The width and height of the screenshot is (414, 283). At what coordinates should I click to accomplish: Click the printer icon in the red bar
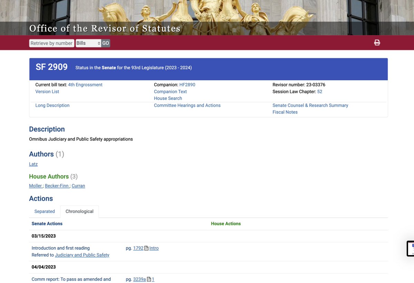(377, 43)
